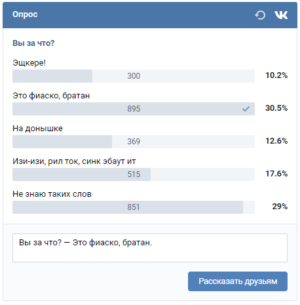
Task: Click the poll question 'Вы за что?'
Action: [x=33, y=43]
